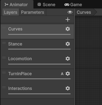Switch to the Game tab

pyautogui.click(x=73, y=5)
